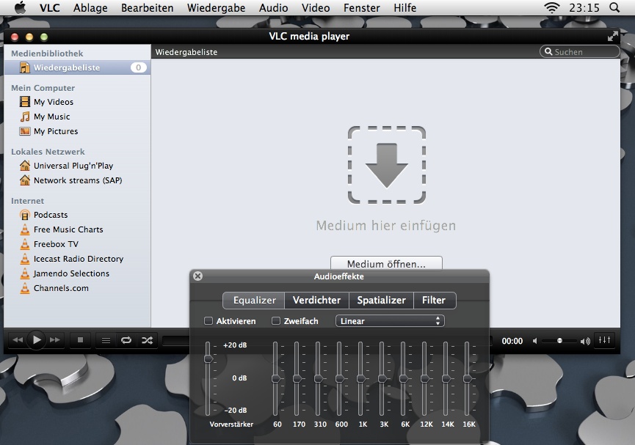Image resolution: width=635 pixels, height=445 pixels.
Task: Click the Stop playback button
Action: point(81,340)
